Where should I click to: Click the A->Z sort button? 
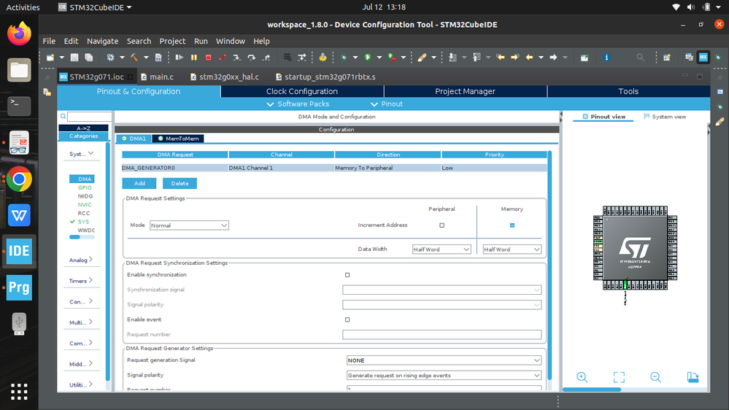click(84, 128)
